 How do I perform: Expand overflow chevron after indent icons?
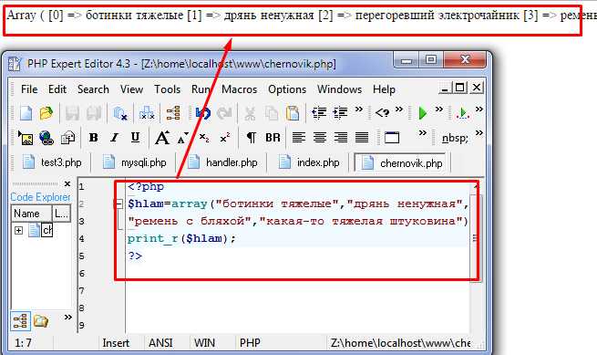[359, 110]
